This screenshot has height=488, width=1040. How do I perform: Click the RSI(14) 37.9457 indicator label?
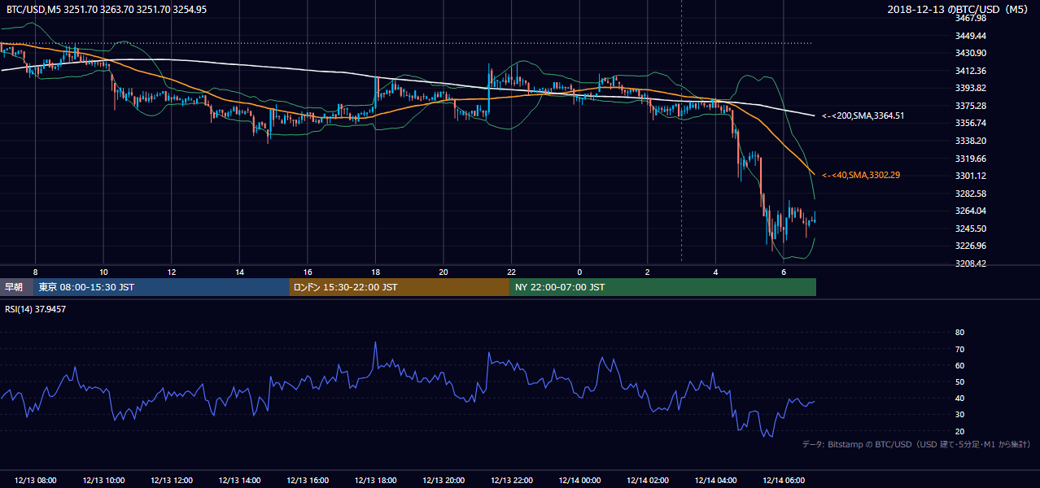point(36,309)
